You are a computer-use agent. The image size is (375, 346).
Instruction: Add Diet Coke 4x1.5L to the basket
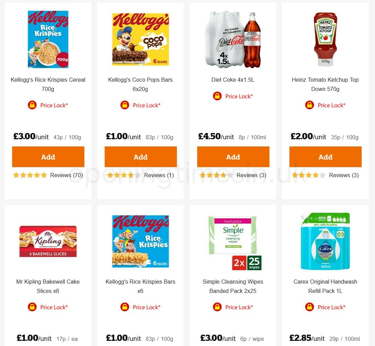(233, 157)
